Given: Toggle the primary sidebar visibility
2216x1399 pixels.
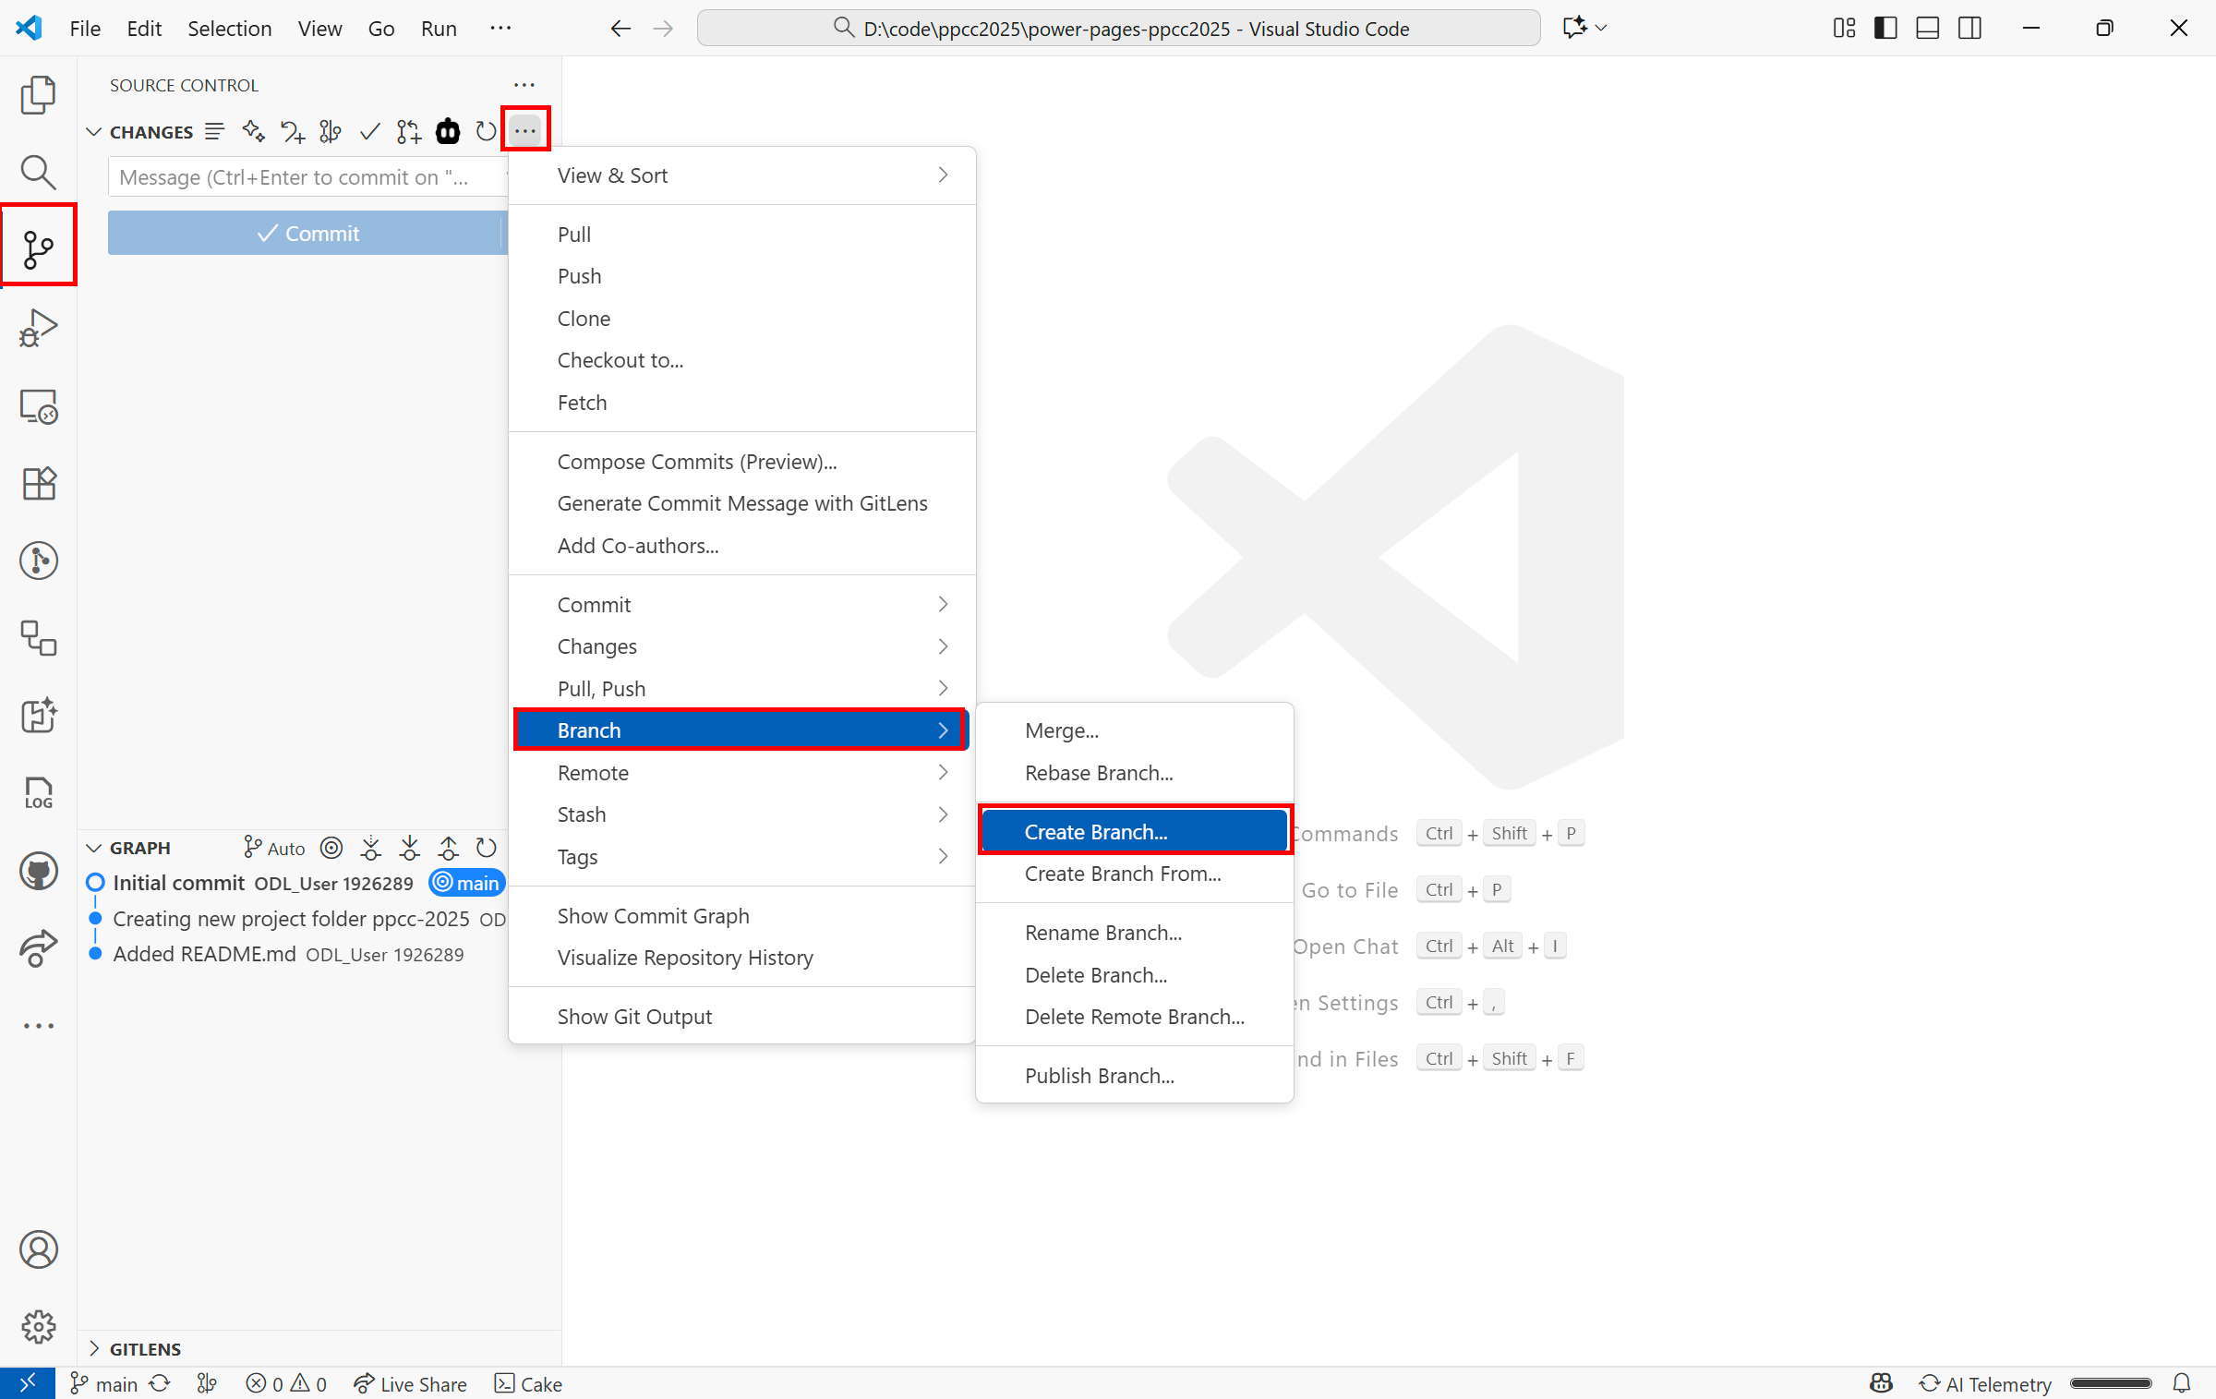Looking at the screenshot, I should point(1885,28).
